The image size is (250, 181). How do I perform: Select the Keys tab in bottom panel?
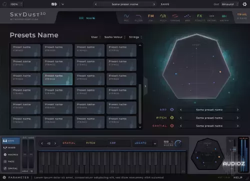click(11, 141)
